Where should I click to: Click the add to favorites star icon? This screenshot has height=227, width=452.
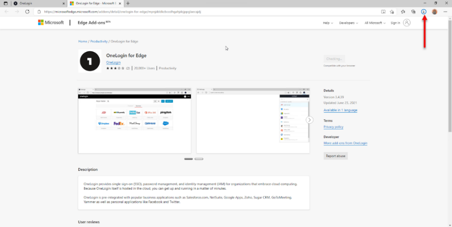tap(392, 11)
